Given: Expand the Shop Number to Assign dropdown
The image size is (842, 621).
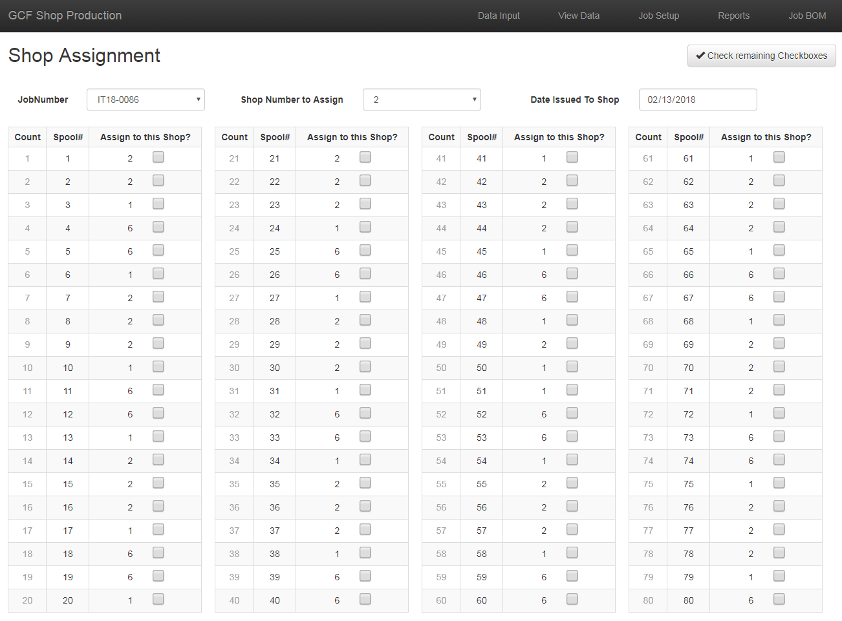Looking at the screenshot, I should (x=422, y=100).
